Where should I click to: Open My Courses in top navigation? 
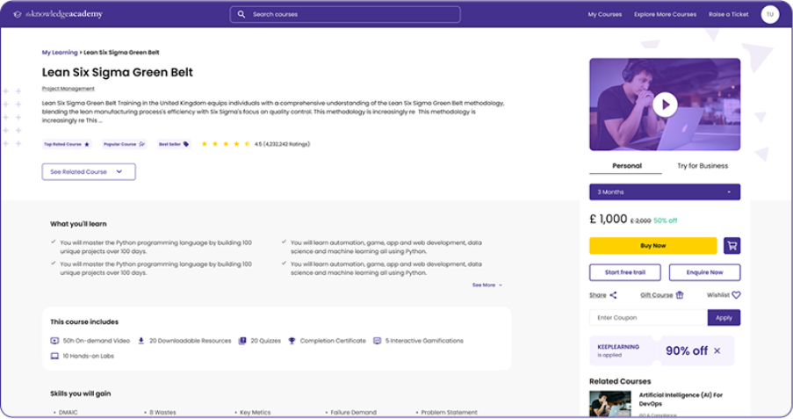(x=604, y=15)
